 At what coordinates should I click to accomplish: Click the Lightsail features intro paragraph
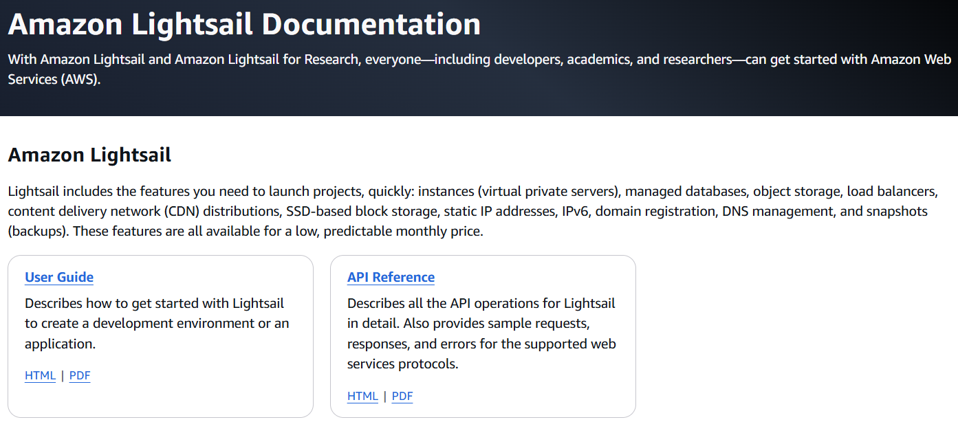[472, 211]
